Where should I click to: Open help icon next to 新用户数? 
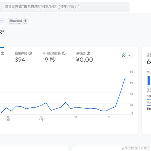(30, 54)
